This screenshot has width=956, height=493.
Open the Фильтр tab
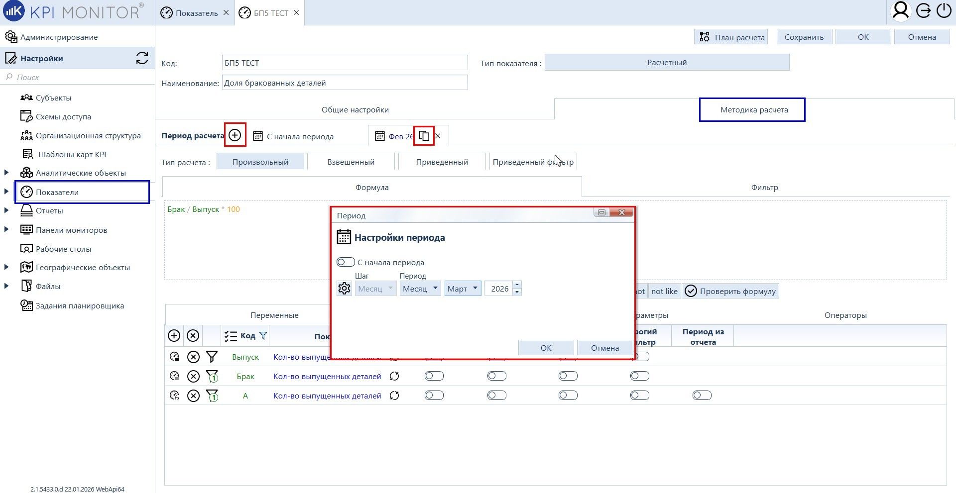coord(764,187)
